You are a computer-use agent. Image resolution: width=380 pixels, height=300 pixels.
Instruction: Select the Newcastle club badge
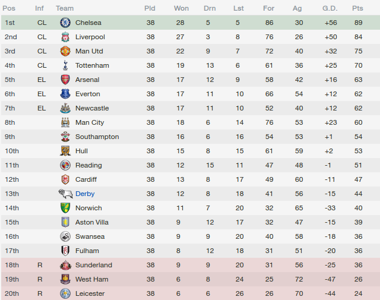click(65, 108)
